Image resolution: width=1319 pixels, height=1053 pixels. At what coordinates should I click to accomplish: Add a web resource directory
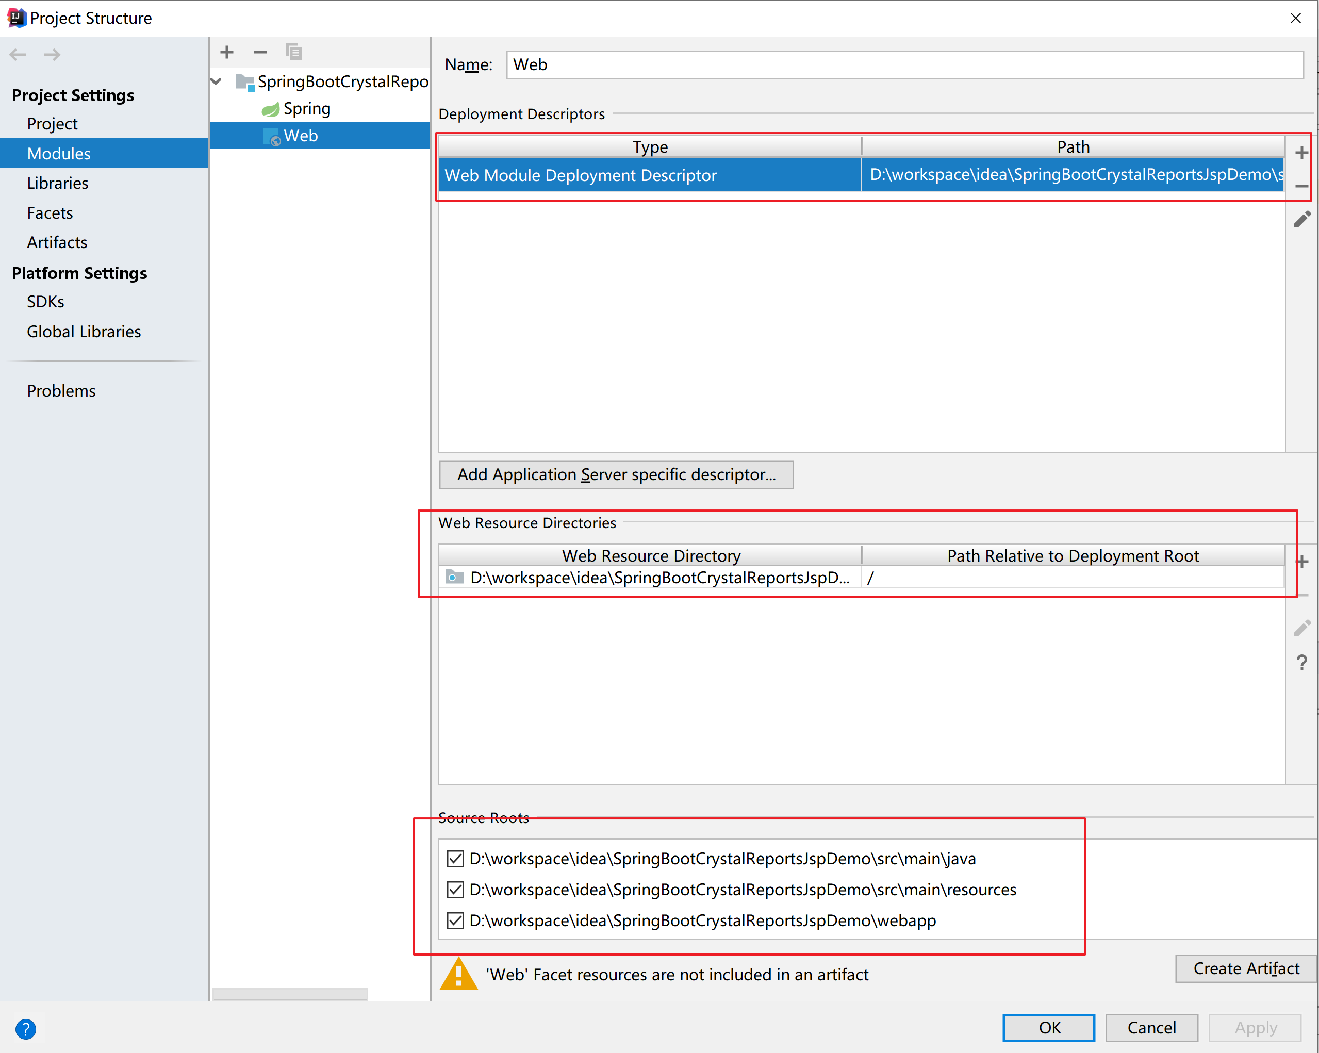(x=1301, y=561)
